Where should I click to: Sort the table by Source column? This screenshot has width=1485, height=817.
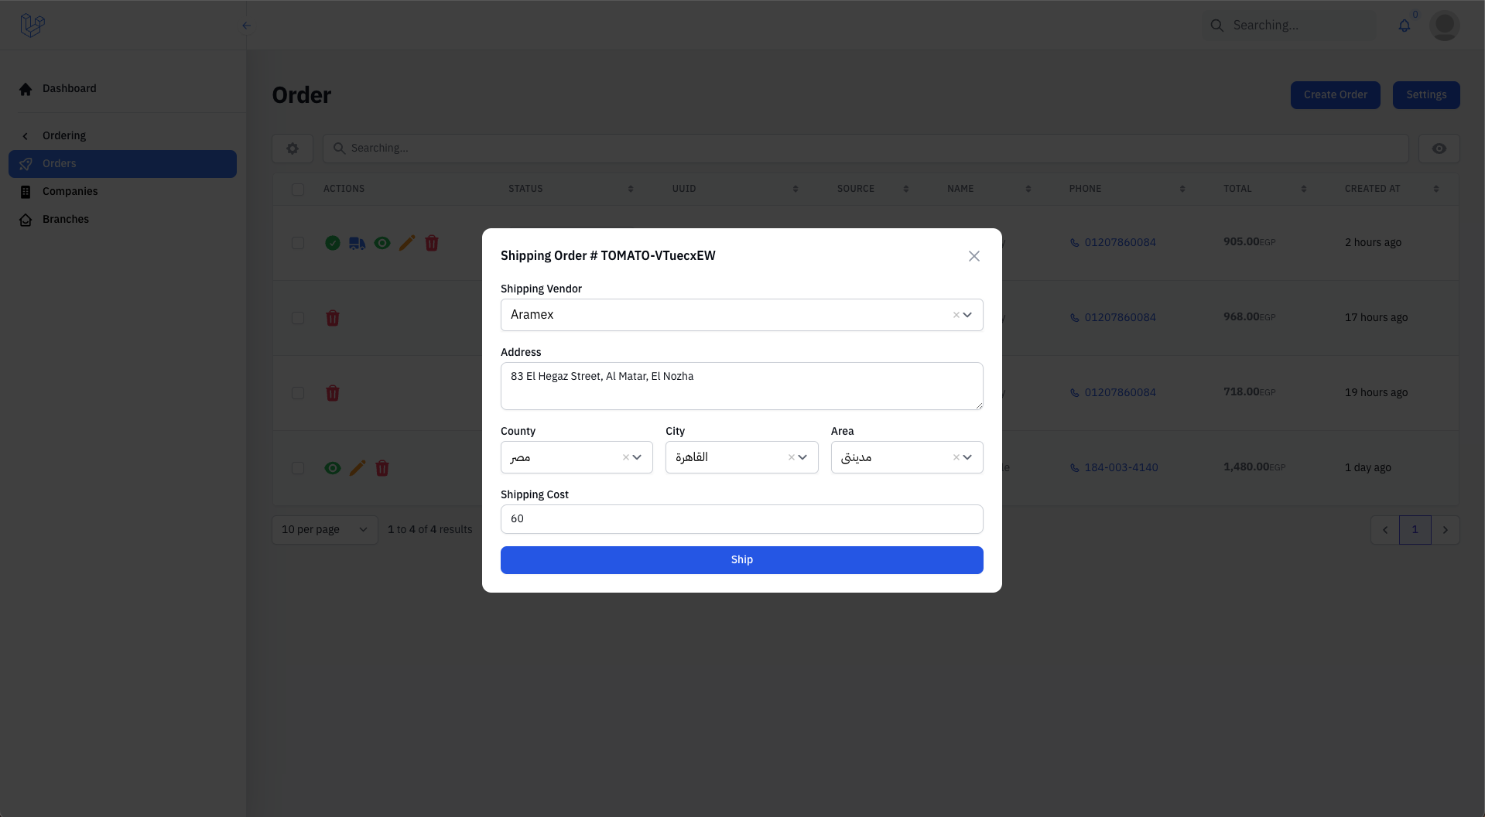pyautogui.click(x=906, y=189)
